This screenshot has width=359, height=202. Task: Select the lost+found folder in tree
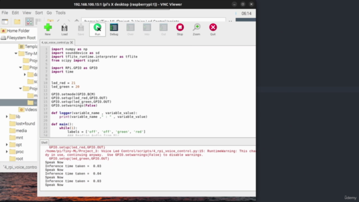pos(22,123)
